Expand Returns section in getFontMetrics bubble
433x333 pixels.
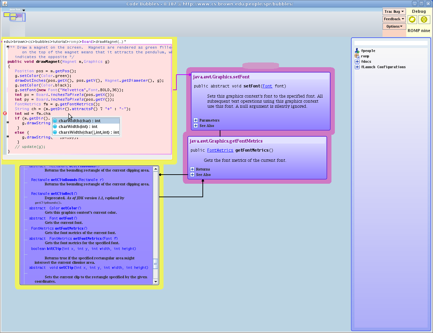(x=192, y=169)
